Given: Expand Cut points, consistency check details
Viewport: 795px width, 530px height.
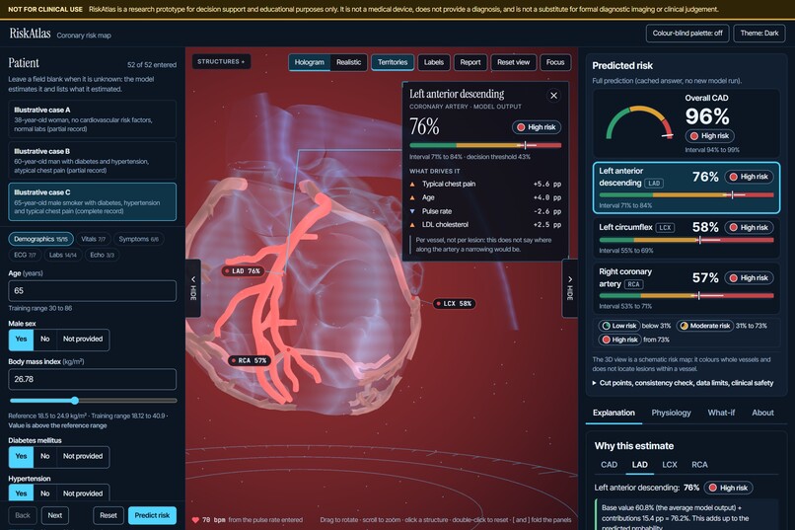Looking at the screenshot, I should point(683,383).
